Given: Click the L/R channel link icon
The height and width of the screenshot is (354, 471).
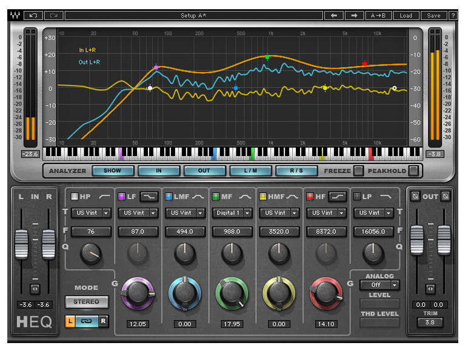Looking at the screenshot, I should 86,321.
